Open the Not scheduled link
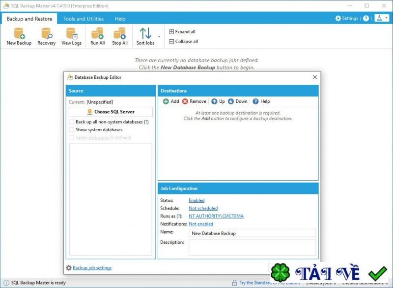 point(203,208)
